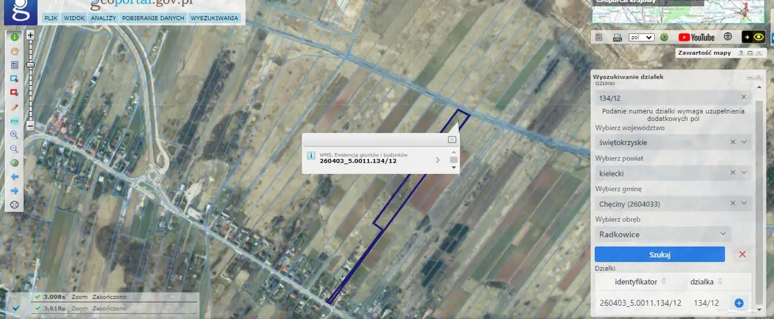Viewport: 774px width, 319px height.
Task: Open the Radkowice obręb dropdown
Action: pyautogui.click(x=663, y=234)
